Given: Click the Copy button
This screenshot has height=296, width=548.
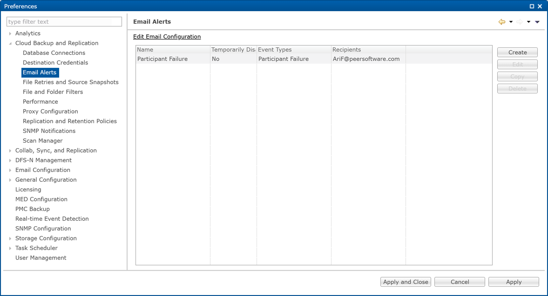Looking at the screenshot, I should click(x=517, y=77).
